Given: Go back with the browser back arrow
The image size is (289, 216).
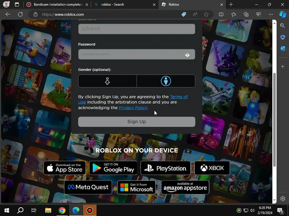Looking at the screenshot, I should pos(8,14).
